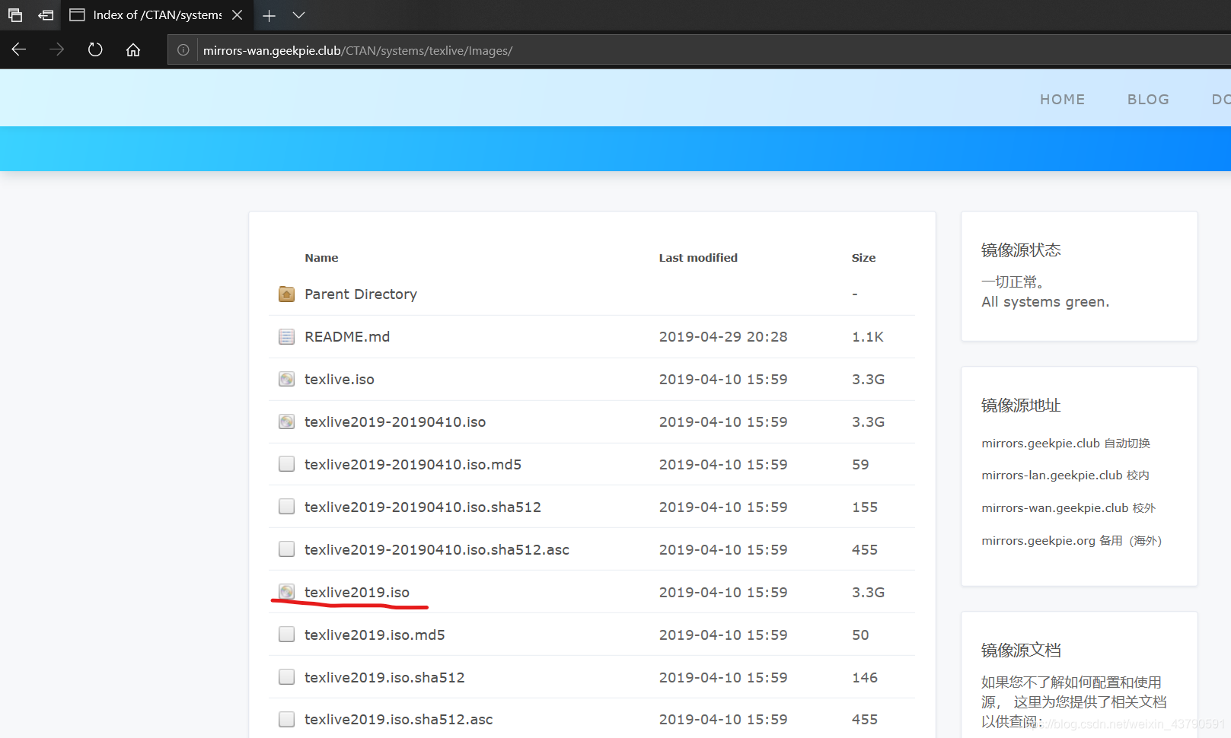Click Parent Directory folder icon

[286, 294]
